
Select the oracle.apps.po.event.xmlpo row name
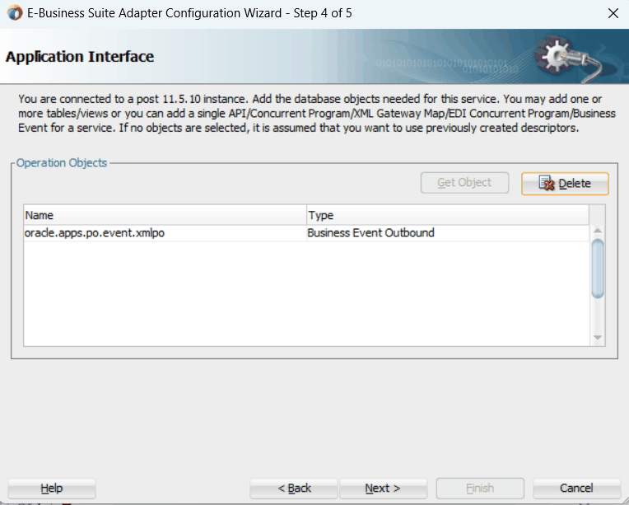click(x=95, y=233)
